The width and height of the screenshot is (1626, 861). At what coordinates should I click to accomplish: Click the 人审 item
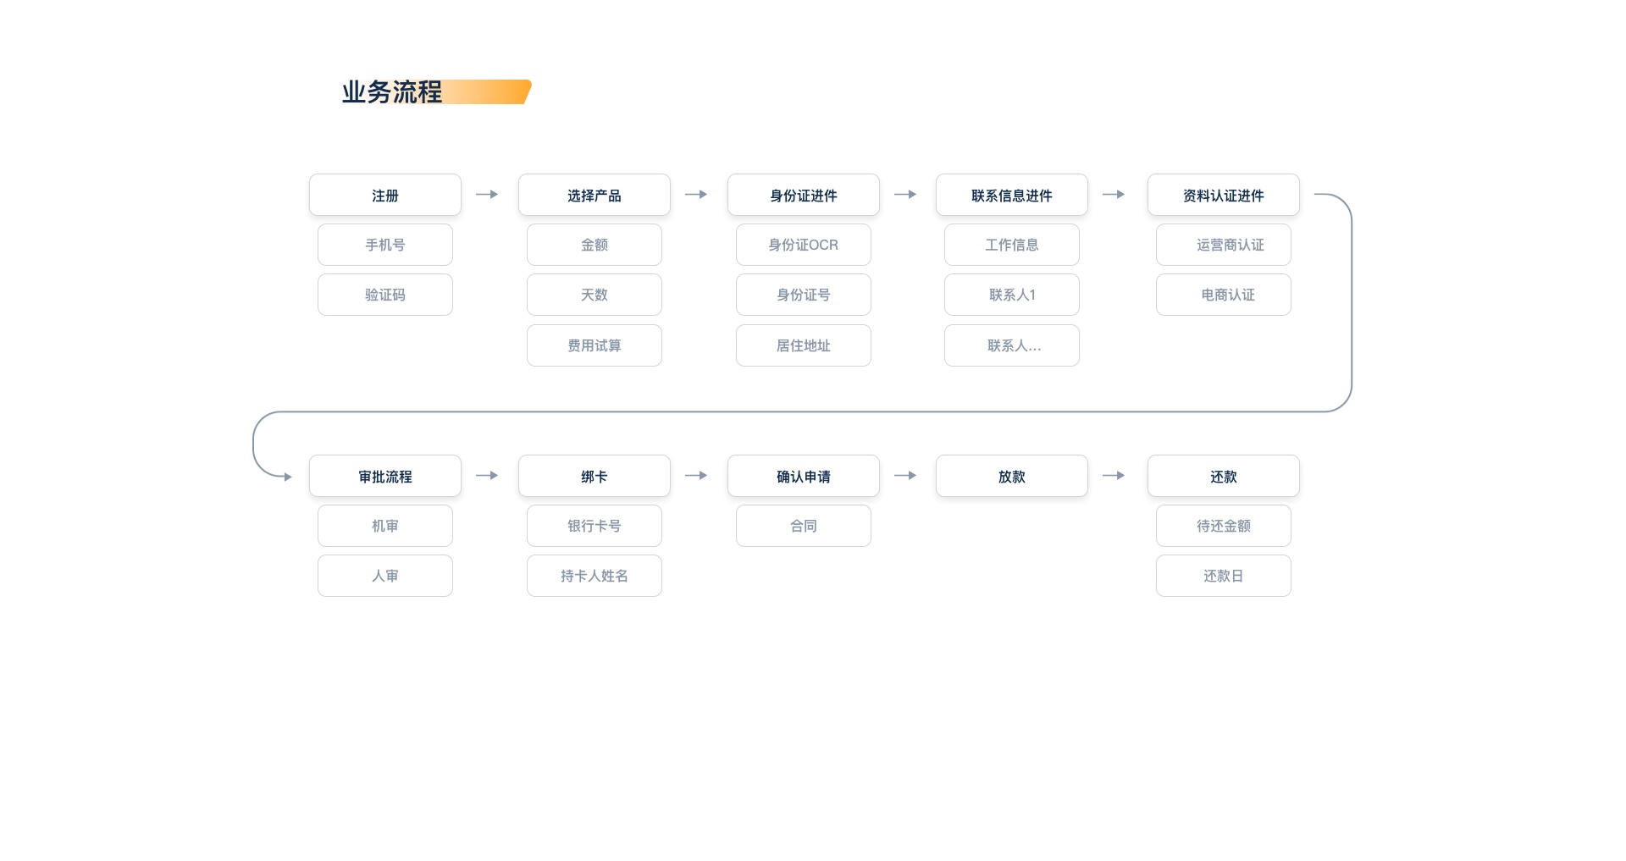click(x=385, y=576)
